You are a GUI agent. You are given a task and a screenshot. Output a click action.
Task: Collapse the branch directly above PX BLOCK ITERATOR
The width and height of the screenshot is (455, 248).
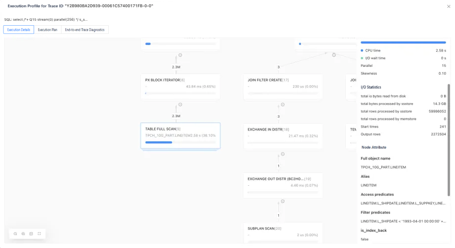pos(180,55)
